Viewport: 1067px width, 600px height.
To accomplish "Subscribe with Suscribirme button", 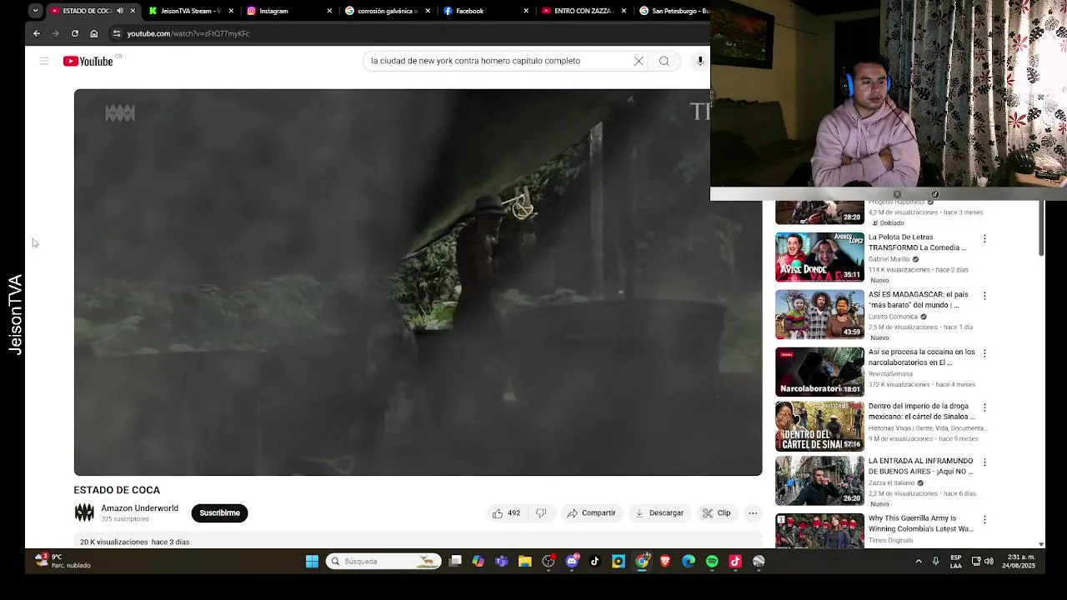I will pyautogui.click(x=219, y=513).
